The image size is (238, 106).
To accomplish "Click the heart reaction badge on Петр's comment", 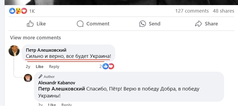I will coord(111,66).
